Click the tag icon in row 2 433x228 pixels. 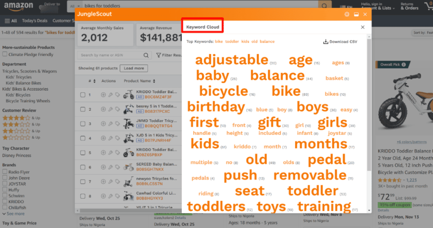coord(118,109)
